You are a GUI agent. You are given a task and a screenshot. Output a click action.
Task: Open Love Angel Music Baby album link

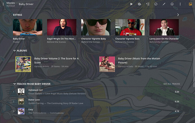(65, 93)
